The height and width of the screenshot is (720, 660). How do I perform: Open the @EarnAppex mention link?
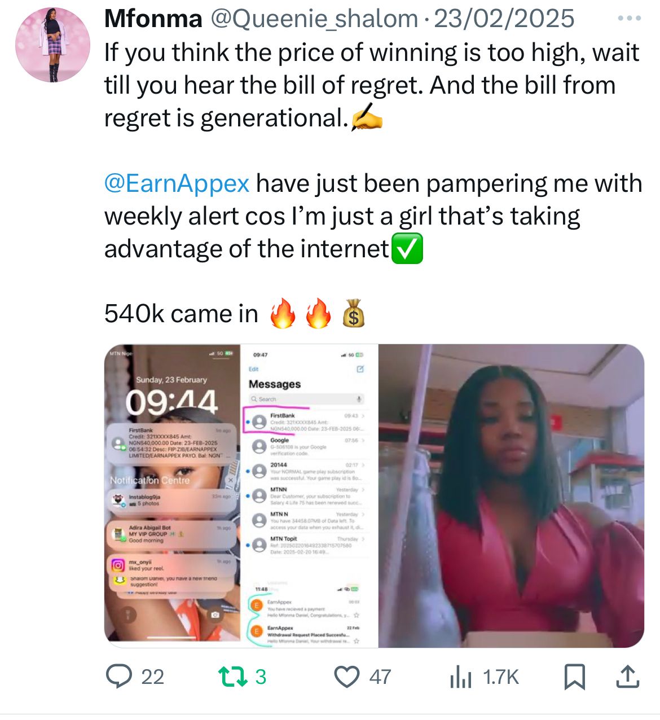click(x=177, y=183)
